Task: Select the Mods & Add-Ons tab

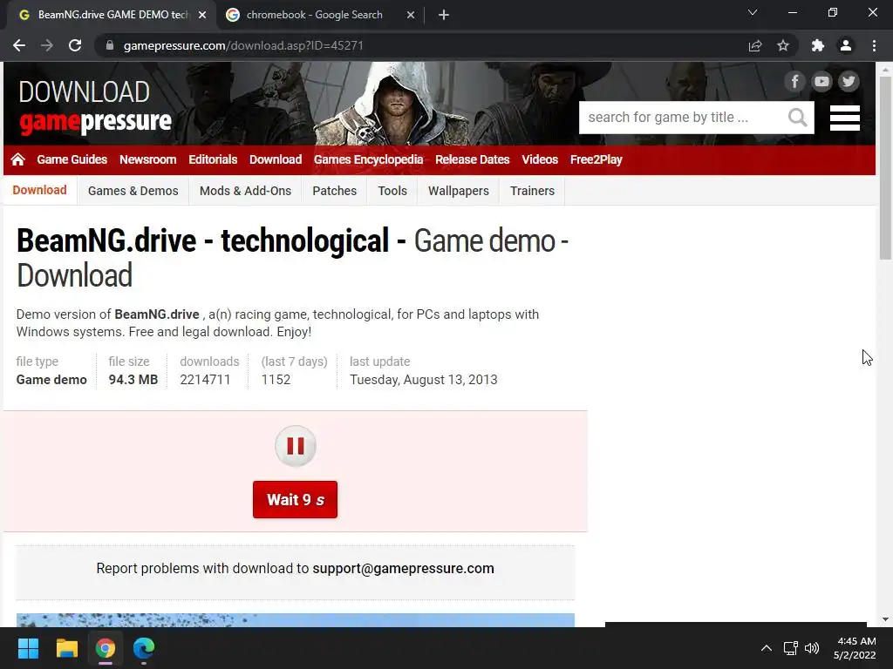Action: (245, 191)
